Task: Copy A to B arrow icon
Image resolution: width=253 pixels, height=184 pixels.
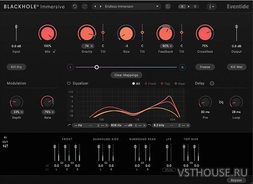Action: [x=189, y=7]
